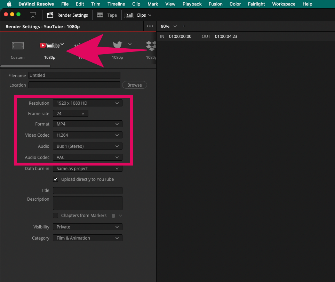The height and width of the screenshot is (282, 335).
Task: Open the Workspace menu
Action: [284, 4]
